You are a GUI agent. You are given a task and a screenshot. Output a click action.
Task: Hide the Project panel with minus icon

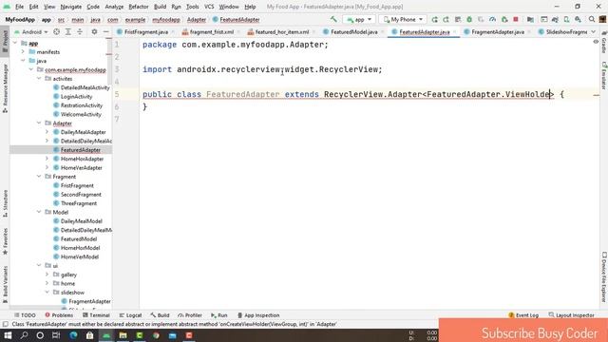[x=105, y=31]
